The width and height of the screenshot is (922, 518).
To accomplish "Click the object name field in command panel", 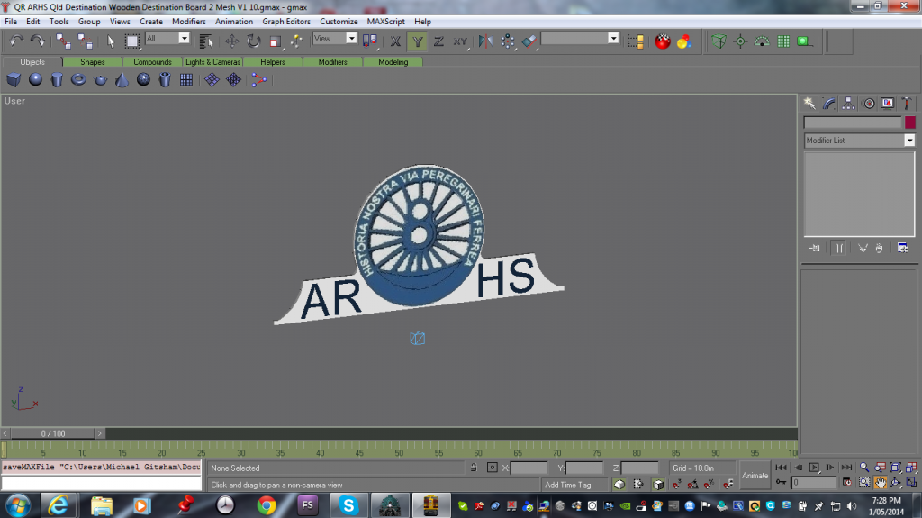I will point(853,123).
